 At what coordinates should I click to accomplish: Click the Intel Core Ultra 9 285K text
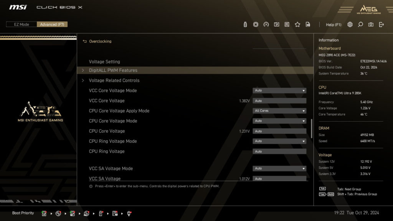[x=340, y=93]
